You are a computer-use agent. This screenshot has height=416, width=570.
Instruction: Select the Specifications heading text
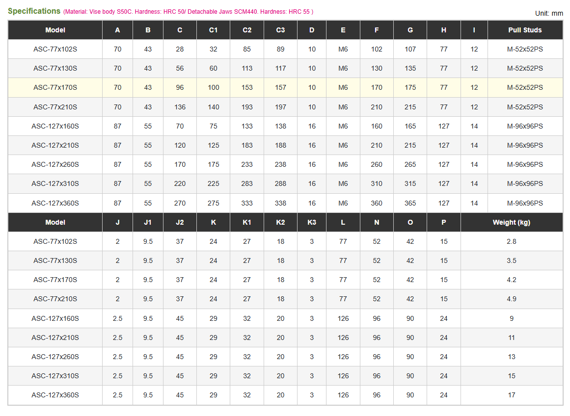coord(34,11)
